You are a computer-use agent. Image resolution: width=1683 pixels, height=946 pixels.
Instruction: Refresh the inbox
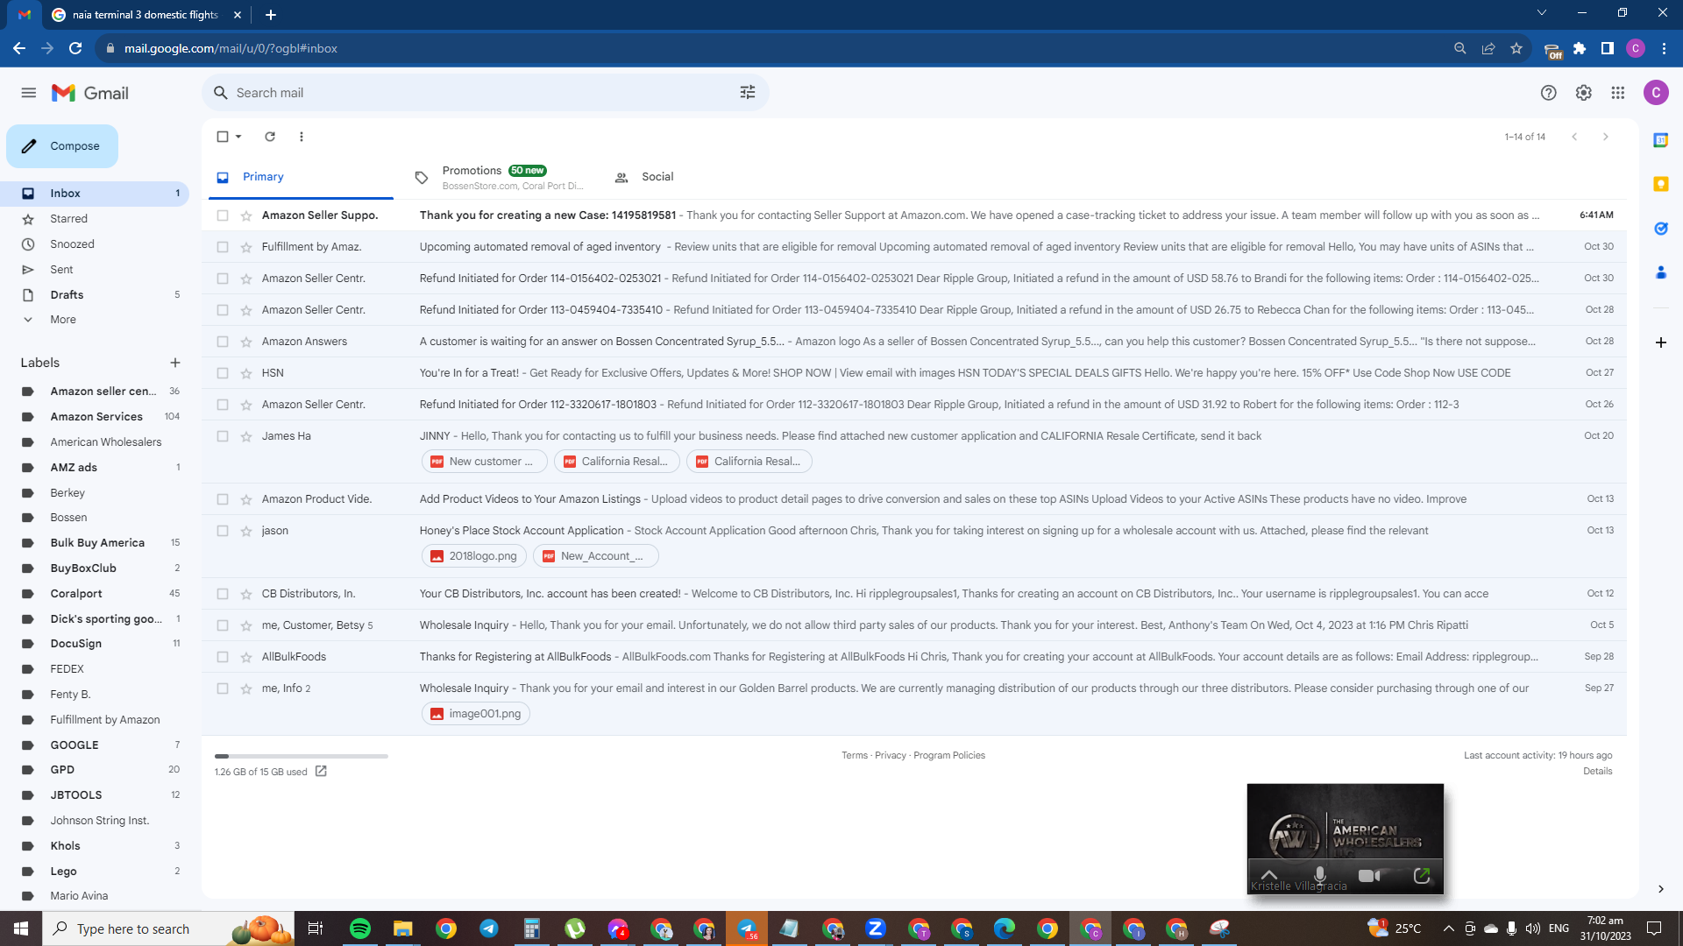click(x=270, y=137)
